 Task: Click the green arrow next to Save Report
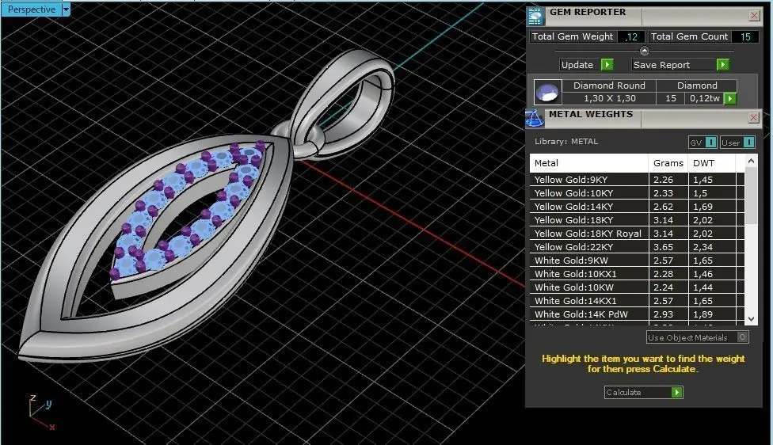723,65
